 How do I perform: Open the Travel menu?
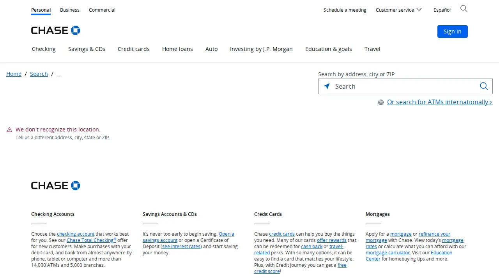click(x=372, y=49)
